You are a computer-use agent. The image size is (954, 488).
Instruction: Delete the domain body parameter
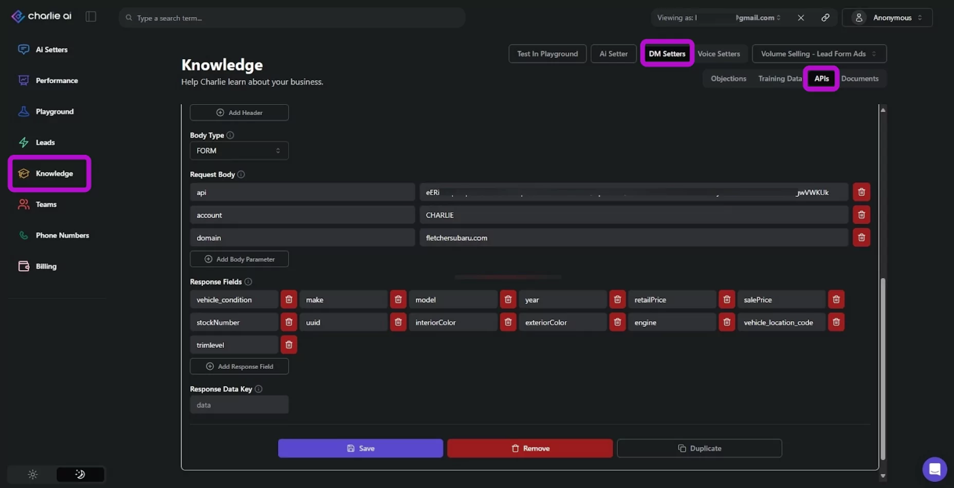tap(861, 237)
